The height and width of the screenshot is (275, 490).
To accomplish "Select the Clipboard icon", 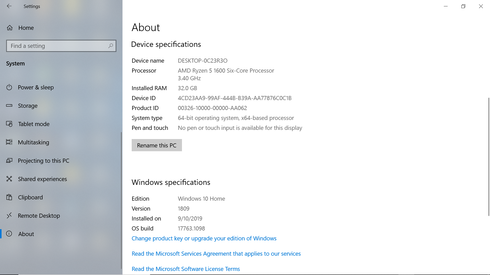I will (x=9, y=197).
